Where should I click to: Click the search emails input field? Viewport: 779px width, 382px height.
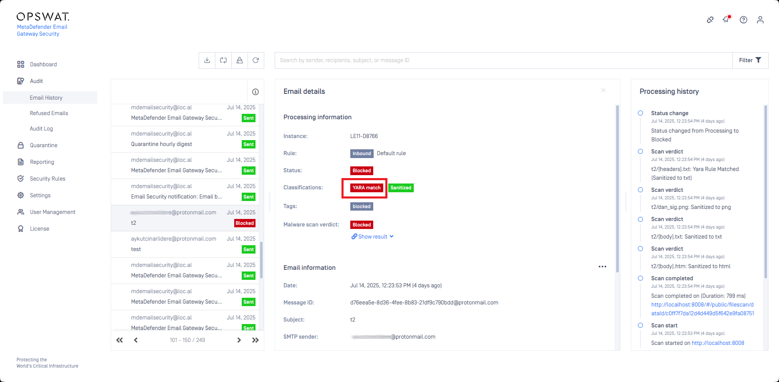[503, 60]
